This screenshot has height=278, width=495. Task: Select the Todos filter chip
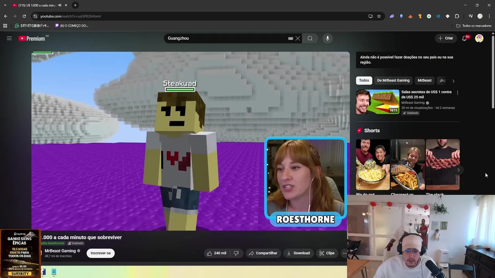(x=364, y=80)
